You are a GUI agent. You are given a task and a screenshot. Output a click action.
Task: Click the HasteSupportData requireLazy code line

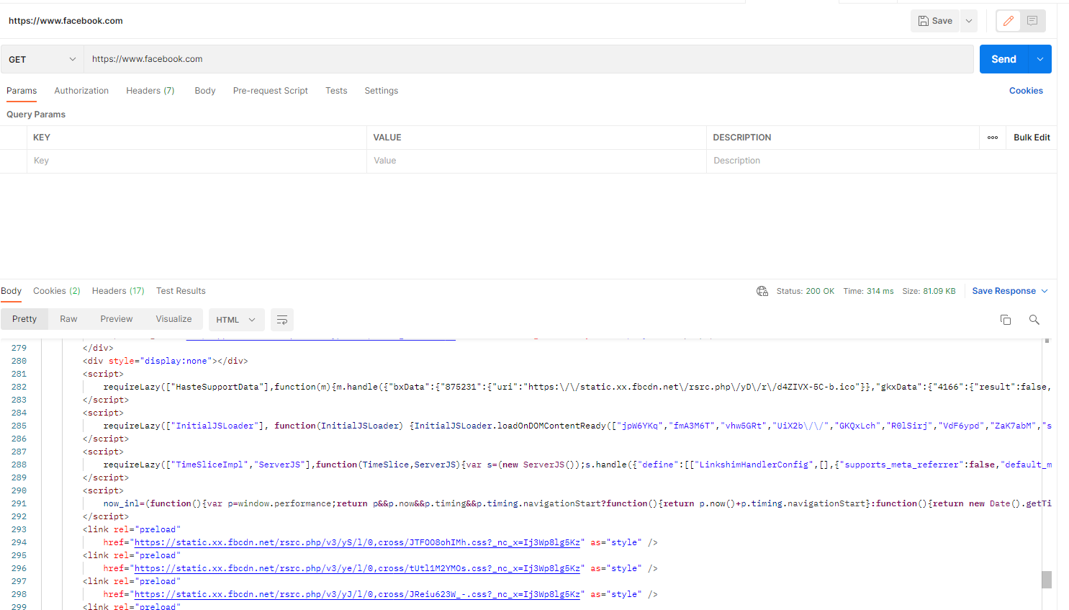point(577,387)
